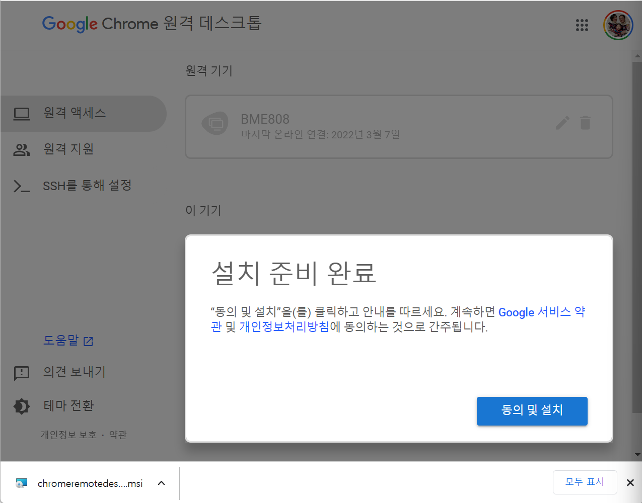Open the 원격 지원 tab
Viewport: 642px width, 503px height.
(83, 149)
